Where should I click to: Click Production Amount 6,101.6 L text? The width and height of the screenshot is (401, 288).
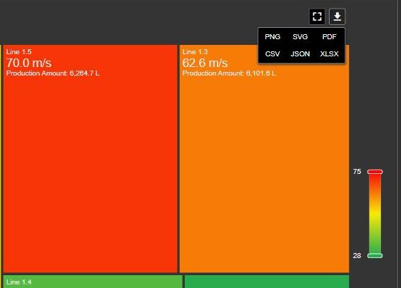(x=229, y=73)
